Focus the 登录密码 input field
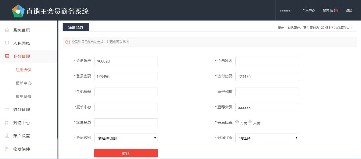This screenshot has width=361, height=159. pos(126,76)
